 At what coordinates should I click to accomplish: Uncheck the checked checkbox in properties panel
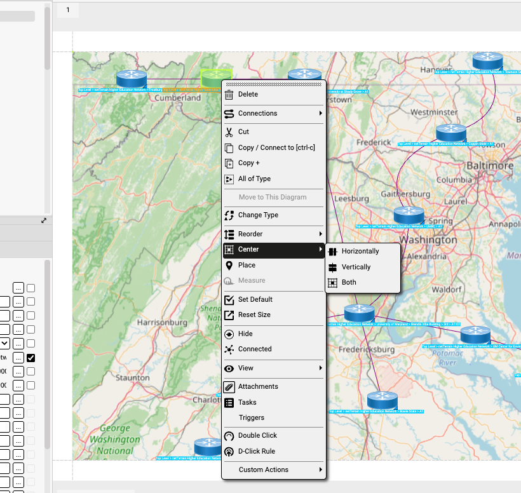30,358
